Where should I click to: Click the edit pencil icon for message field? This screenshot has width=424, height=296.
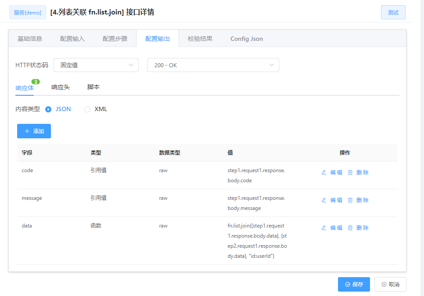tap(323, 200)
